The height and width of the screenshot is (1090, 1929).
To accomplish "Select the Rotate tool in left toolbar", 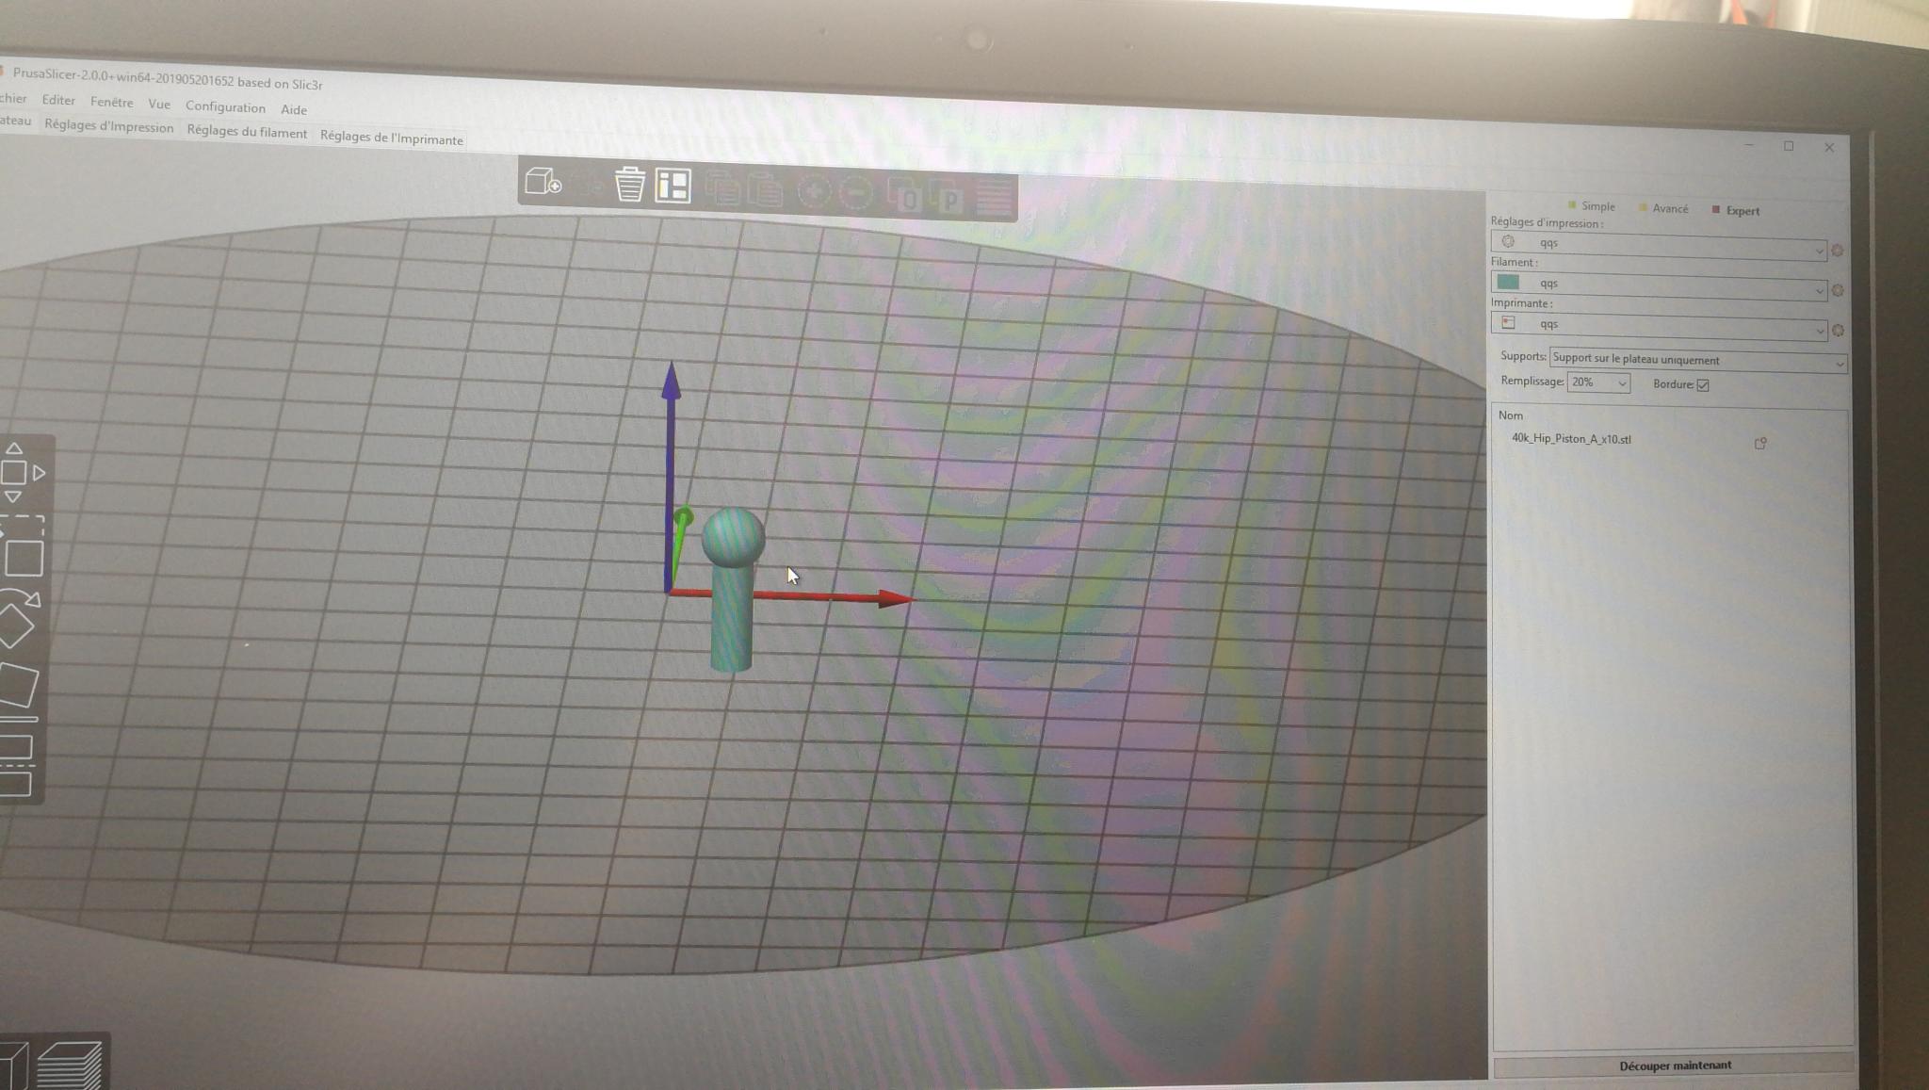I will tap(19, 619).
